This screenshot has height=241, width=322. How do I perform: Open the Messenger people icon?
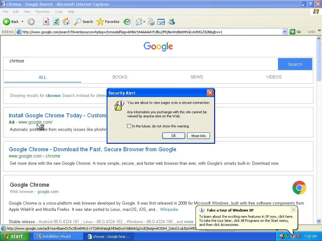pyautogui.click(x=171, y=22)
